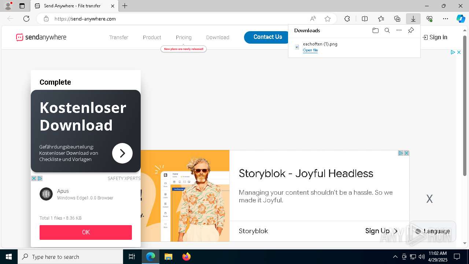
Task: Click the Send Anywhere logo
Action: 41,37
